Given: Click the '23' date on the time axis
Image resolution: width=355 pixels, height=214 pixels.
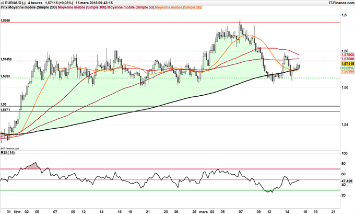Looking at the screenshot, I should (x=165, y=212).
